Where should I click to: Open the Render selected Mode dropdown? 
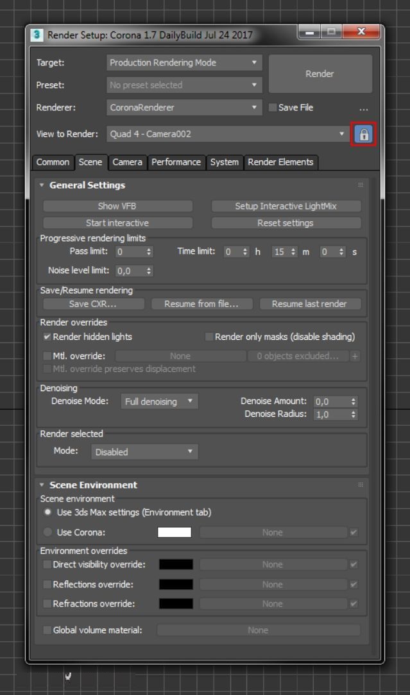(x=144, y=452)
